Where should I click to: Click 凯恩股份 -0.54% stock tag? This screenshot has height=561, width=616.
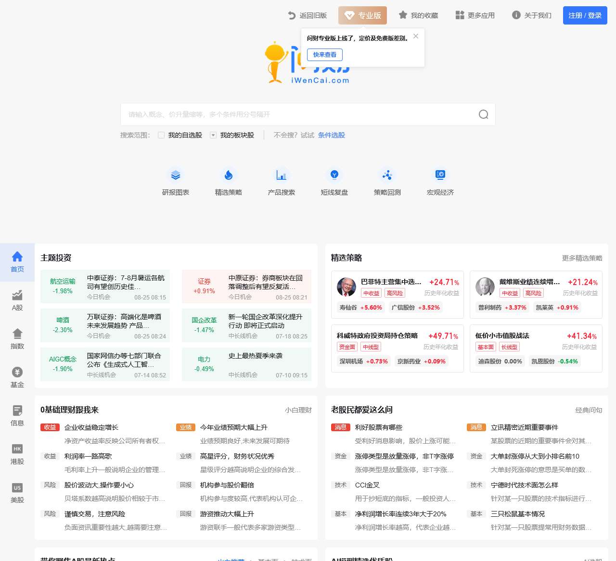click(x=554, y=362)
